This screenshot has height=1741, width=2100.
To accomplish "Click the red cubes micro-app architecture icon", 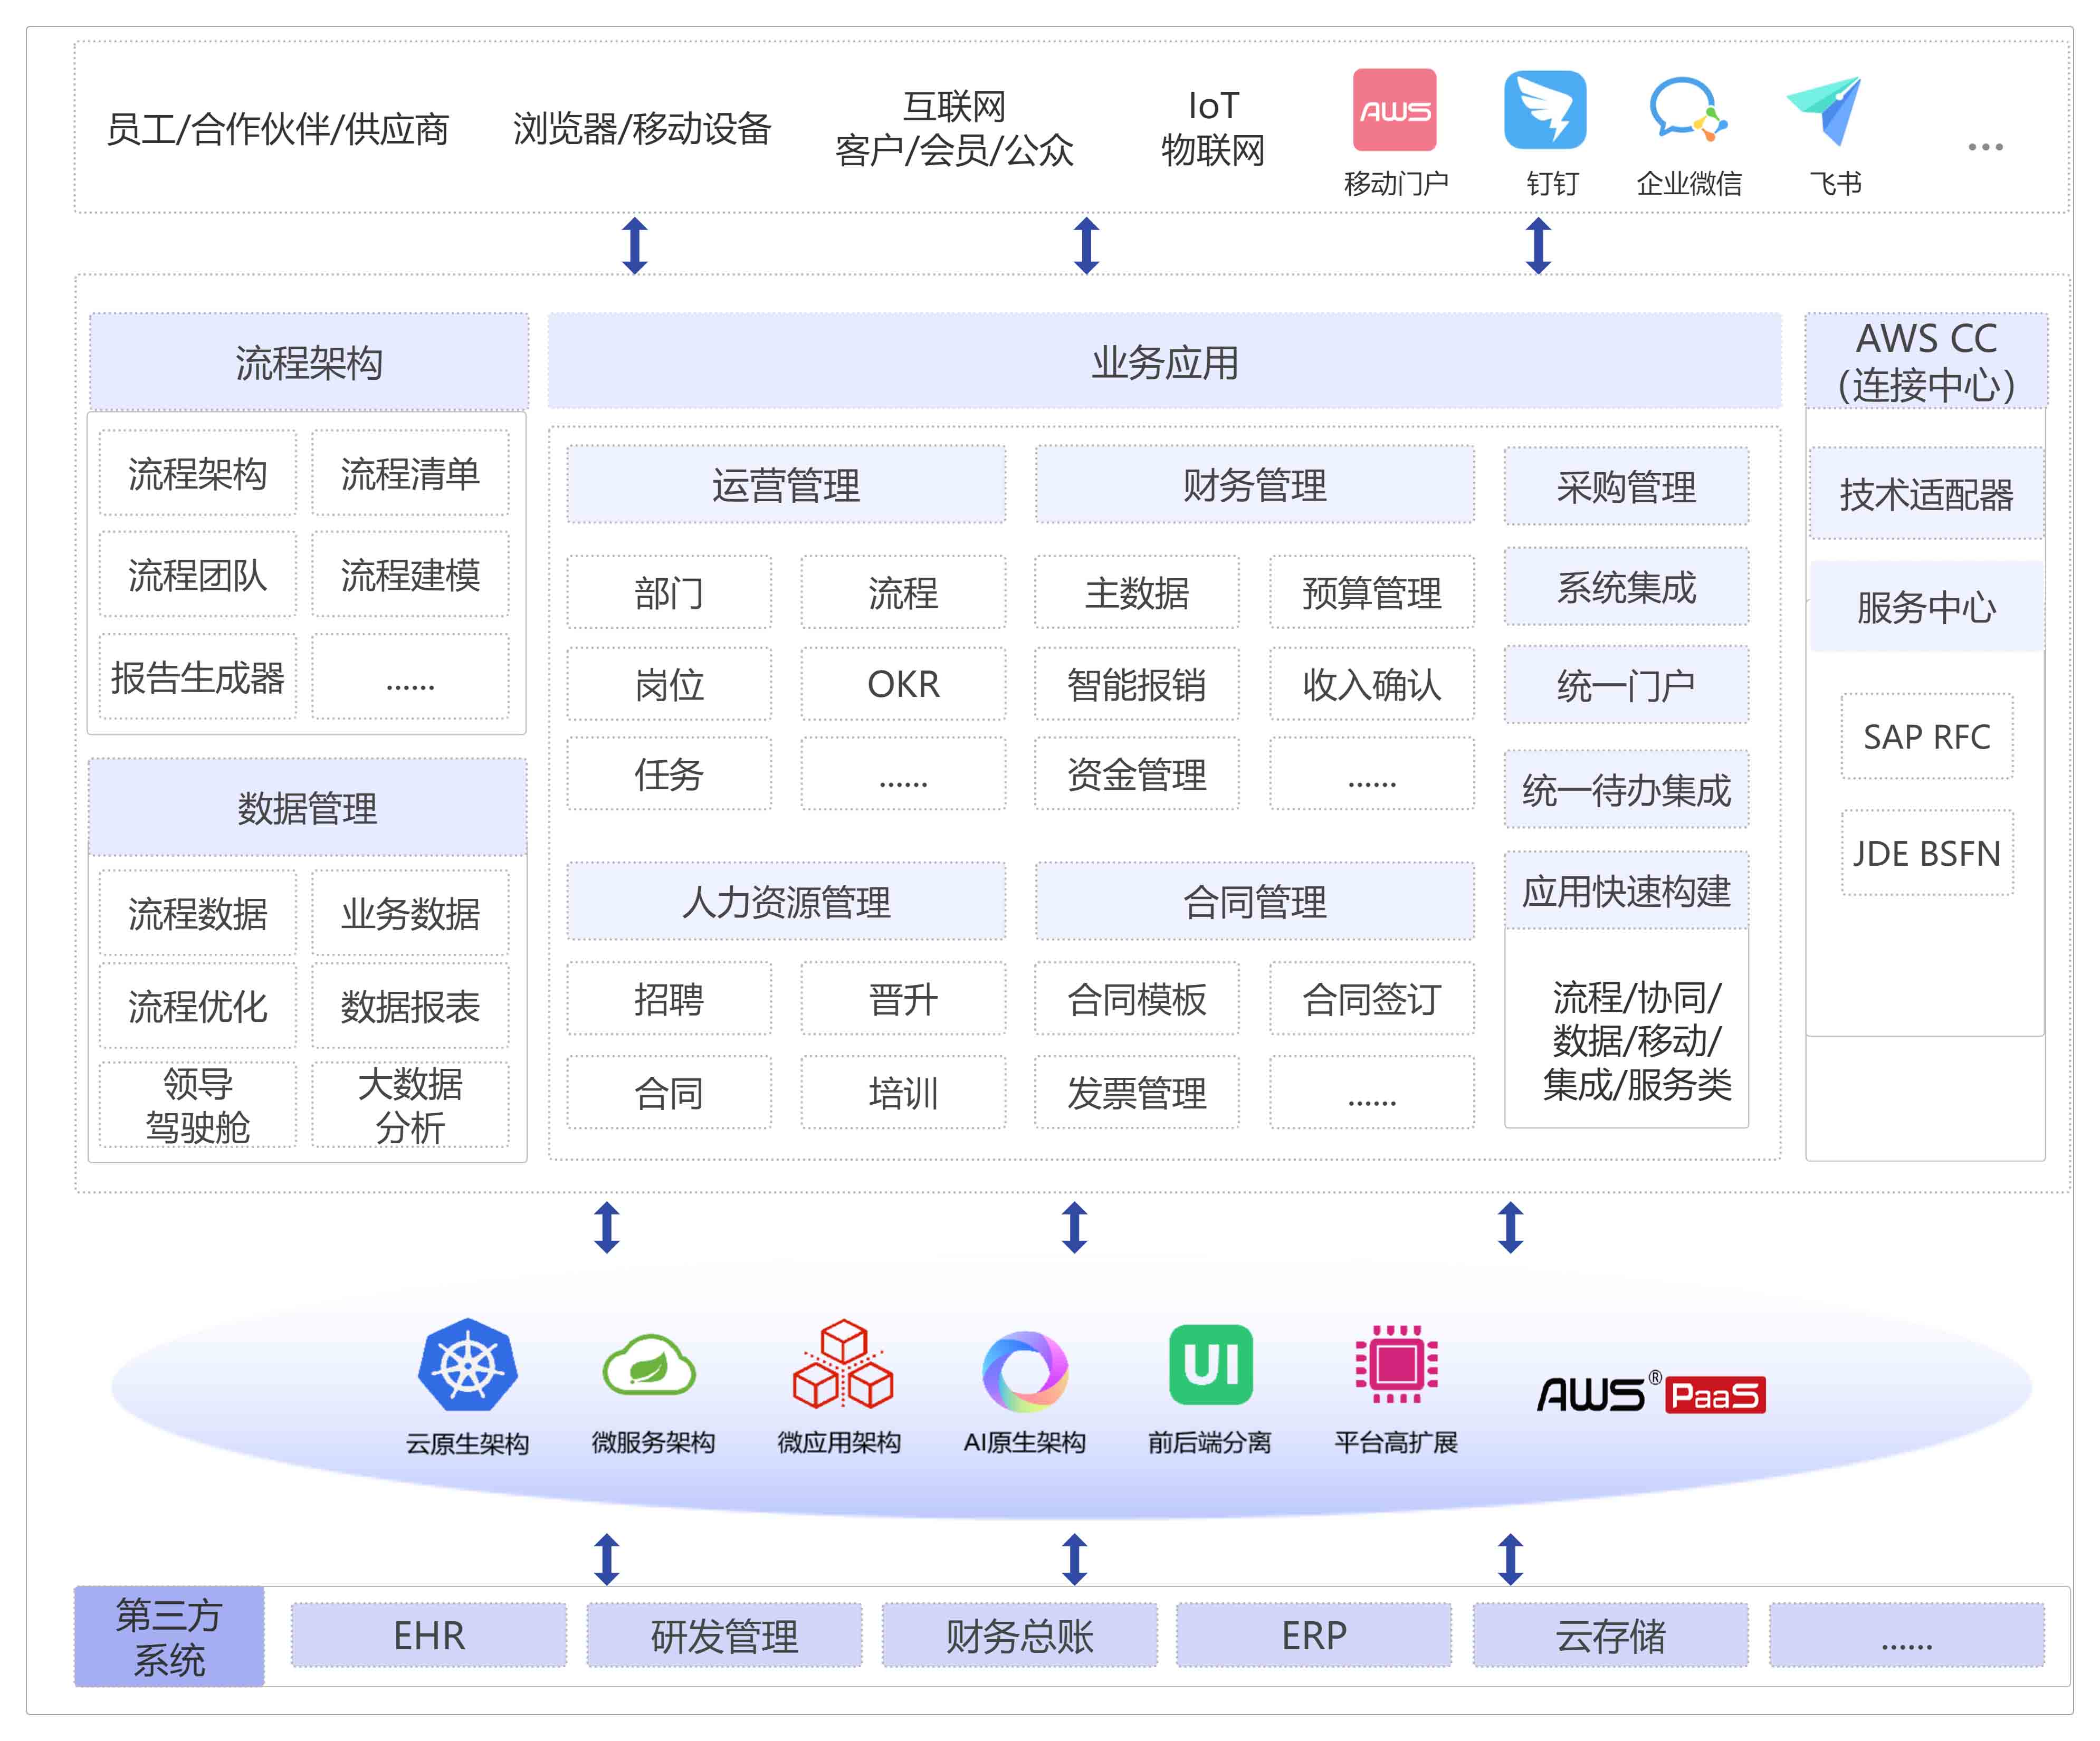I will 842,1365.
